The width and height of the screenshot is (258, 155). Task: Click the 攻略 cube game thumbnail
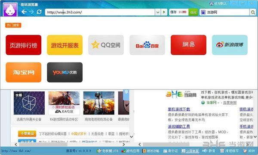(29, 103)
